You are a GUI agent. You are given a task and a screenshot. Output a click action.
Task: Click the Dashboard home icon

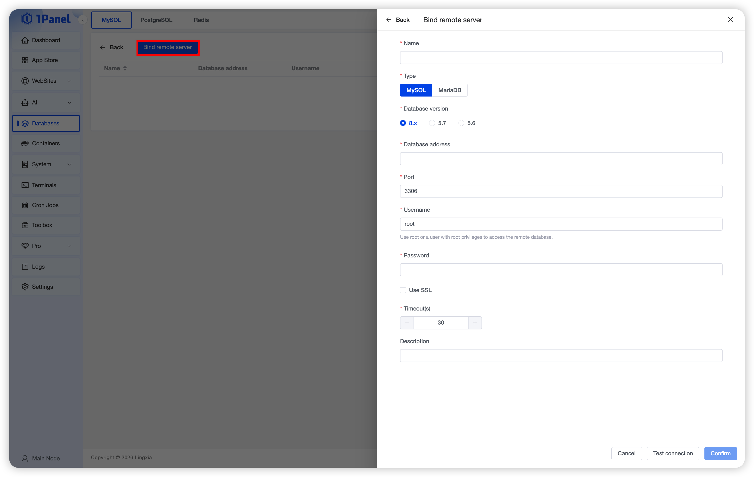(x=25, y=40)
